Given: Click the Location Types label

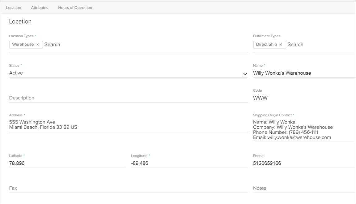Looking at the screenshot, I should coord(21,36).
